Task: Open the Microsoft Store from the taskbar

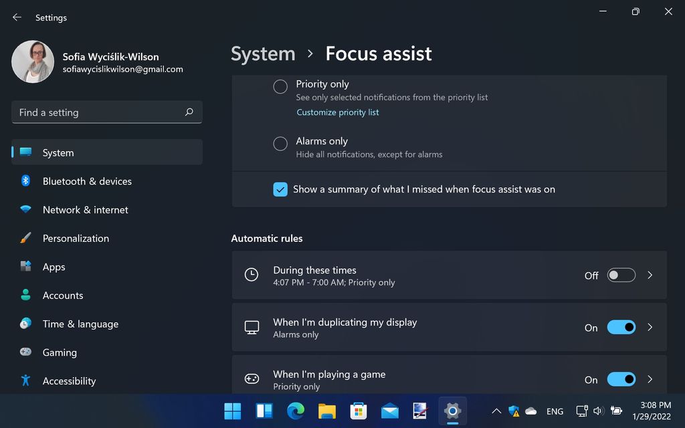Action: 359,411
